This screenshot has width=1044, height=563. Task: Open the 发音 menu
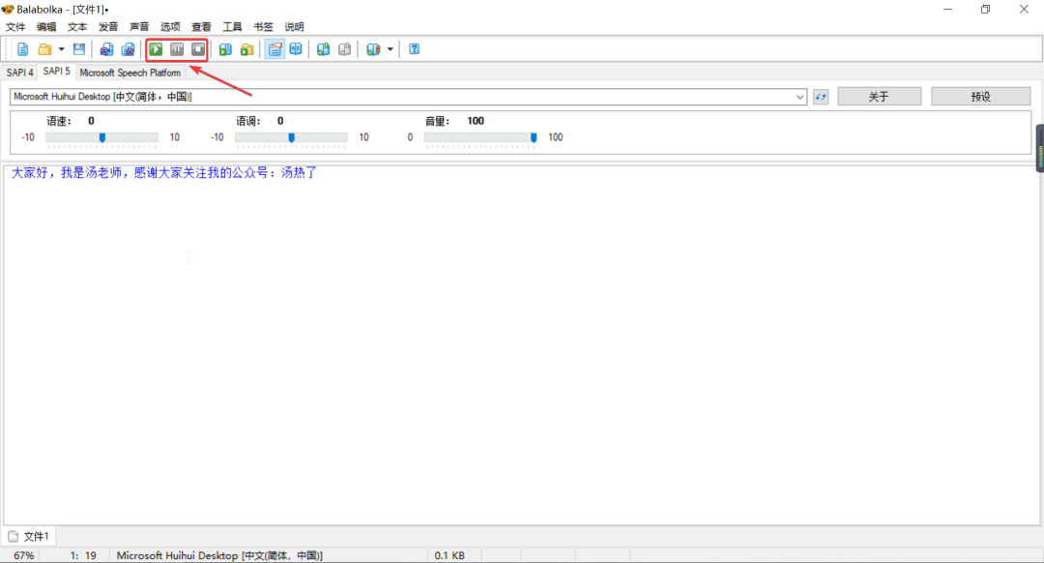pyautogui.click(x=108, y=27)
